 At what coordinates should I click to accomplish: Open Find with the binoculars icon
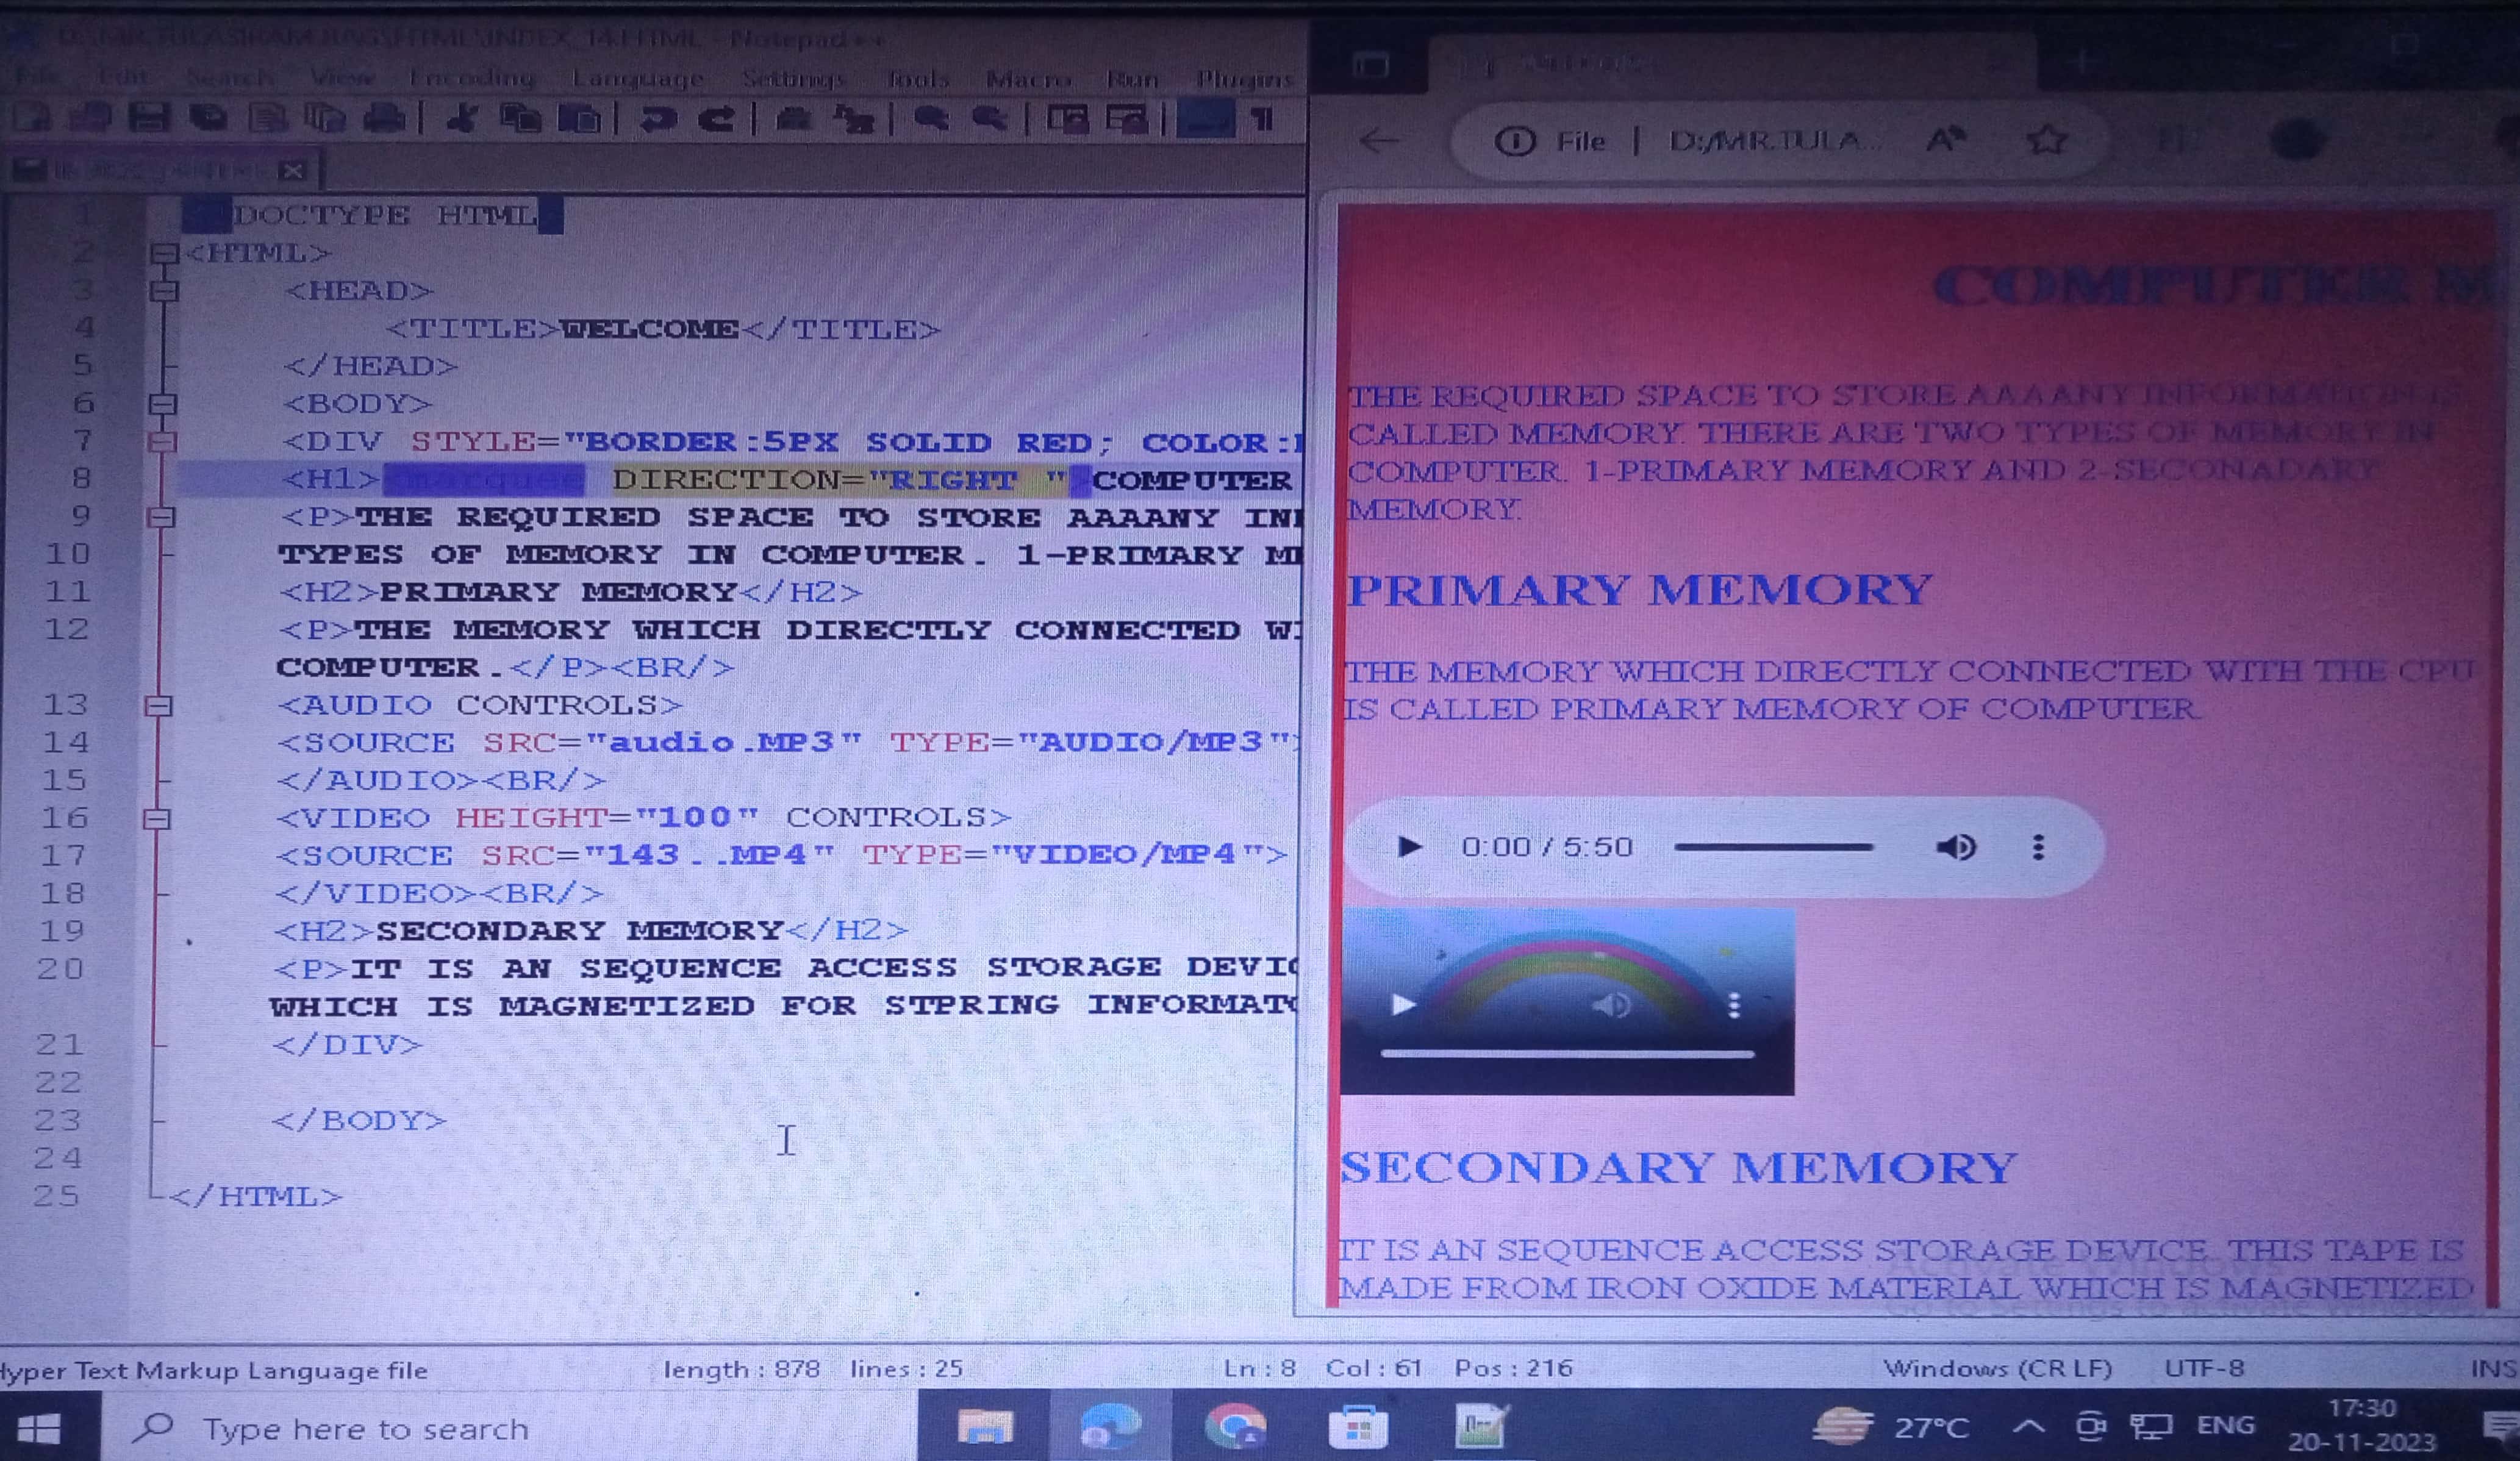793,119
